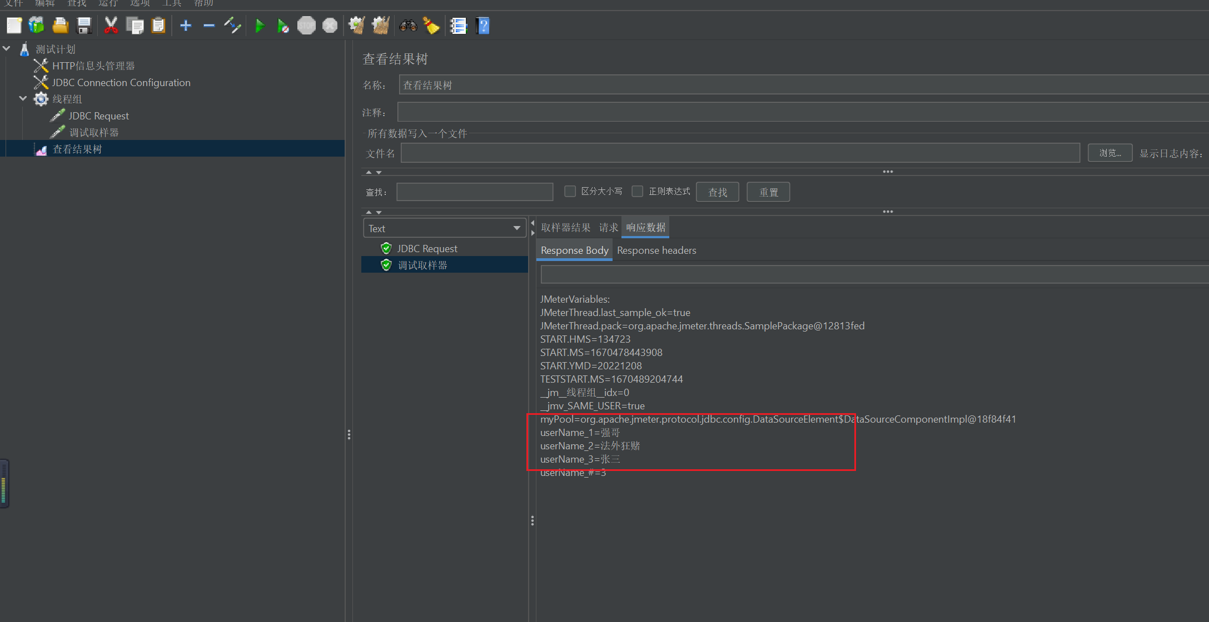Open the Text renderer dropdown

445,228
